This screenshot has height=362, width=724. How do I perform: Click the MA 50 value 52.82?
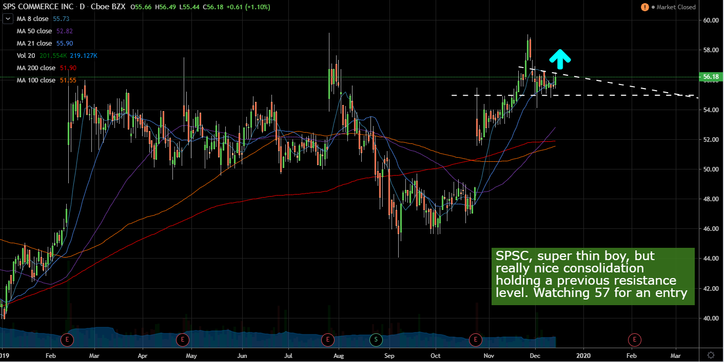(x=64, y=31)
